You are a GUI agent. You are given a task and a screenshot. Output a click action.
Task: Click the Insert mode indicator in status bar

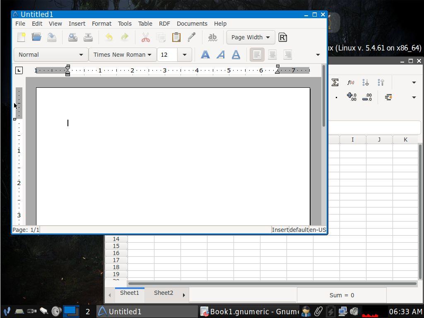click(280, 230)
